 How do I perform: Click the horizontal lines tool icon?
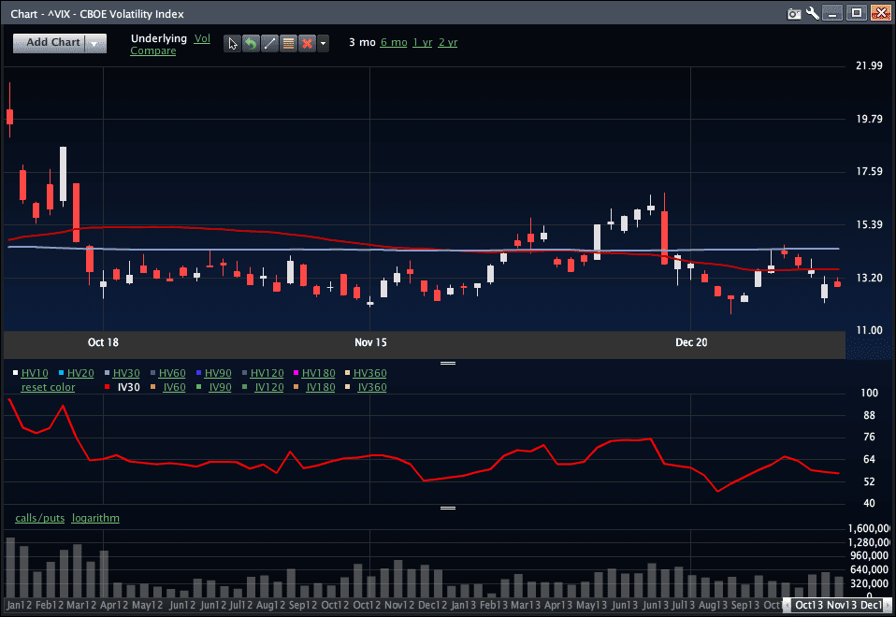tap(288, 44)
